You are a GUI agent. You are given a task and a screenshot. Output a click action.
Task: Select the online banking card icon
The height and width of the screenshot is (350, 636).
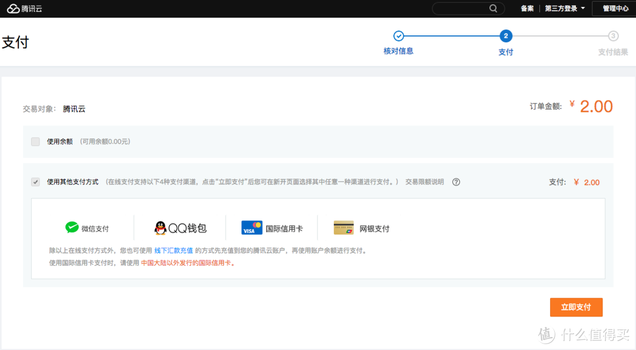[343, 228]
